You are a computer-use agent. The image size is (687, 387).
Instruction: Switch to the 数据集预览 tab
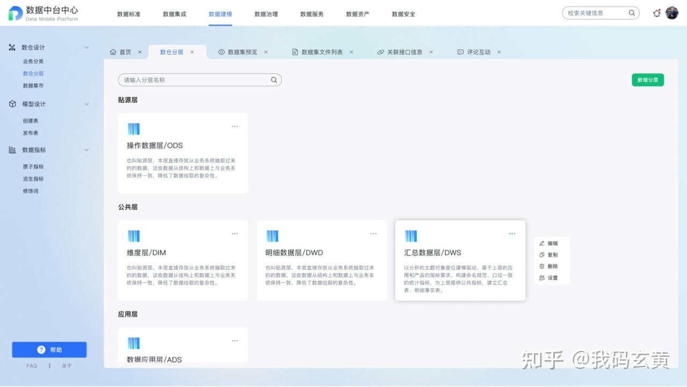click(x=242, y=52)
